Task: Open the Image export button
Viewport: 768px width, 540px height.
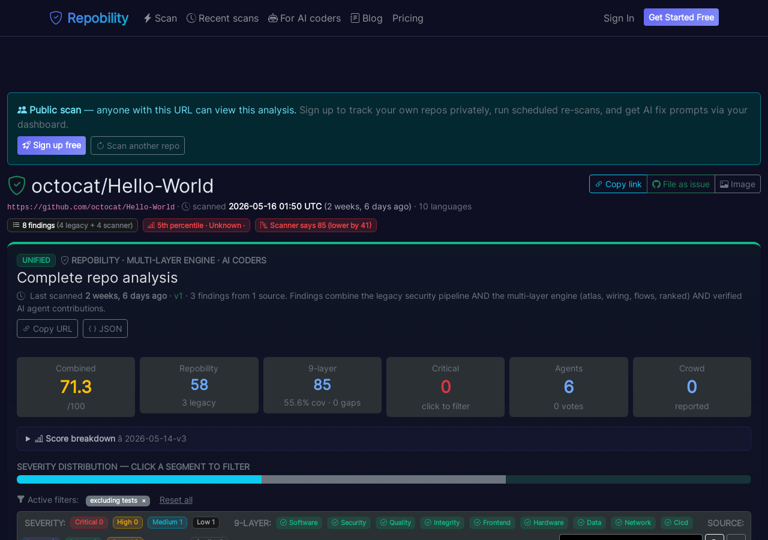Action: click(737, 184)
